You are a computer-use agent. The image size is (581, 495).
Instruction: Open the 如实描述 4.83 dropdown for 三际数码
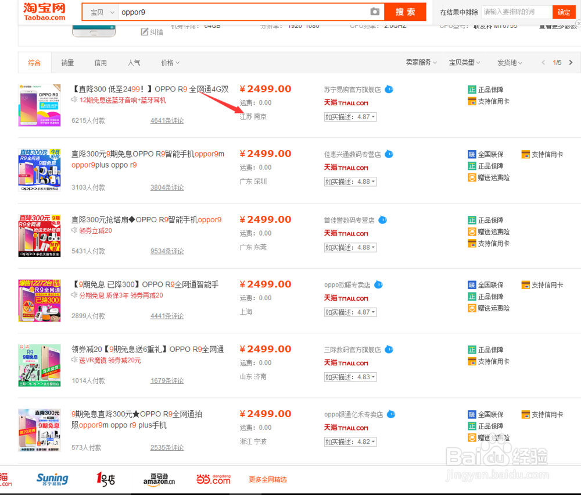pyautogui.click(x=350, y=377)
